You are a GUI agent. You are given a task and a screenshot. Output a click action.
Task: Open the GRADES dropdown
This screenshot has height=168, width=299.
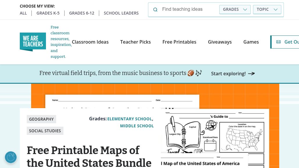235,9
